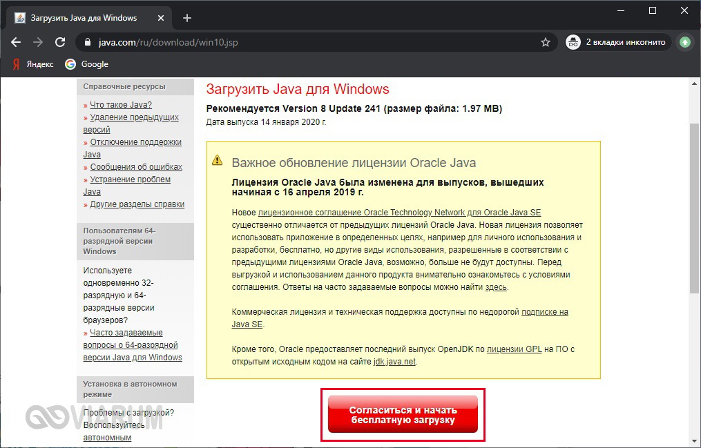Click the address bar with java.com URL
The height and width of the screenshot is (448, 701).
[311, 42]
